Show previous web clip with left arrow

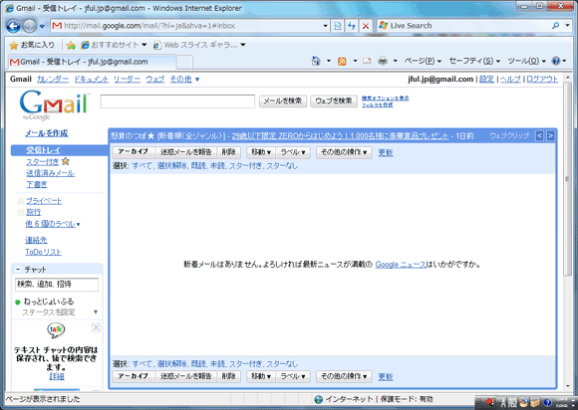(539, 135)
